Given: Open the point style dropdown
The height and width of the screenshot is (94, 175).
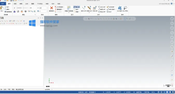Looking at the screenshot, I should point(16,8).
